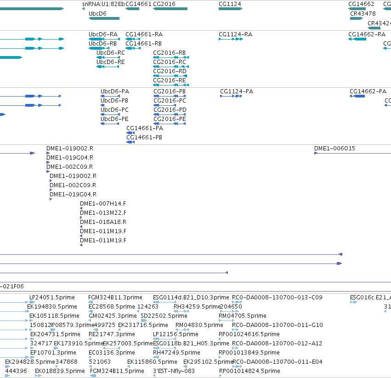Click protein CG1124-PA
The height and width of the screenshot is (378, 391).
(x=231, y=96)
